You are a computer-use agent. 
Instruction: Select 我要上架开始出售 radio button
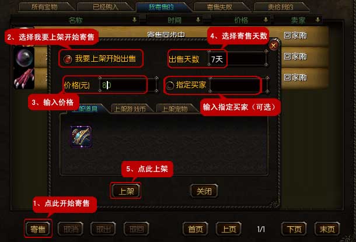tap(68, 59)
